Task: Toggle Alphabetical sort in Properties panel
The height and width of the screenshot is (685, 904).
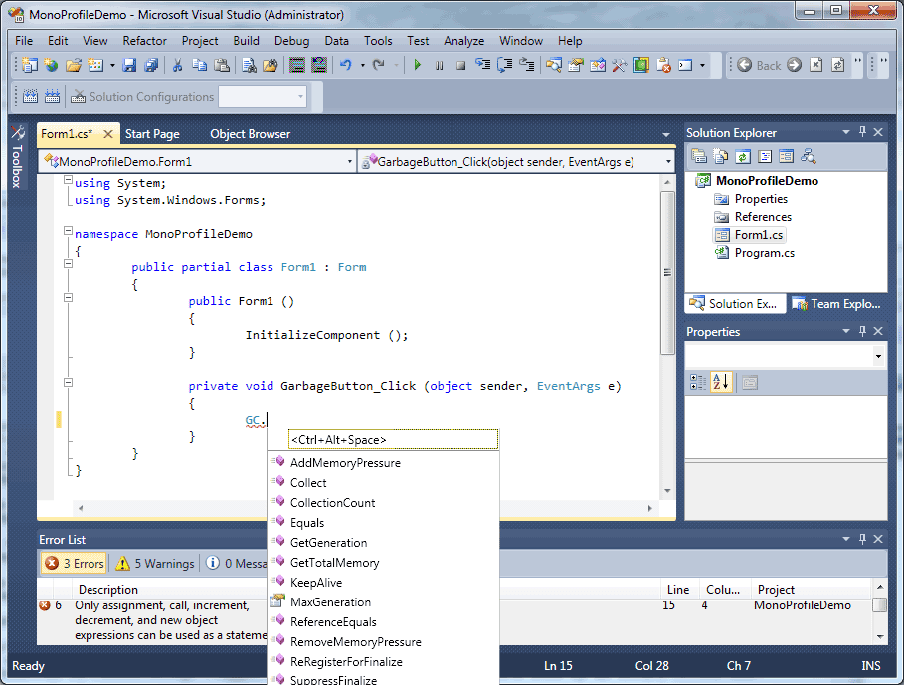Action: pos(720,382)
